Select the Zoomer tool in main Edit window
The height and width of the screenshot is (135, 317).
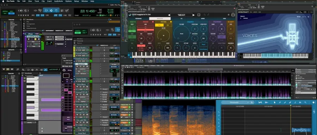pos(40,11)
